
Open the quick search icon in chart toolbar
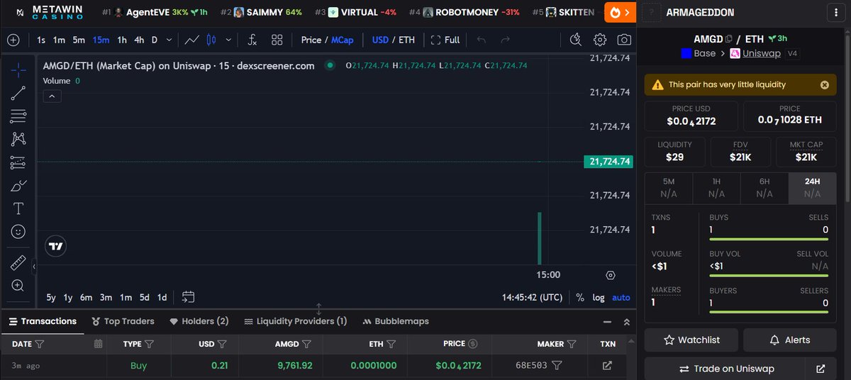576,40
